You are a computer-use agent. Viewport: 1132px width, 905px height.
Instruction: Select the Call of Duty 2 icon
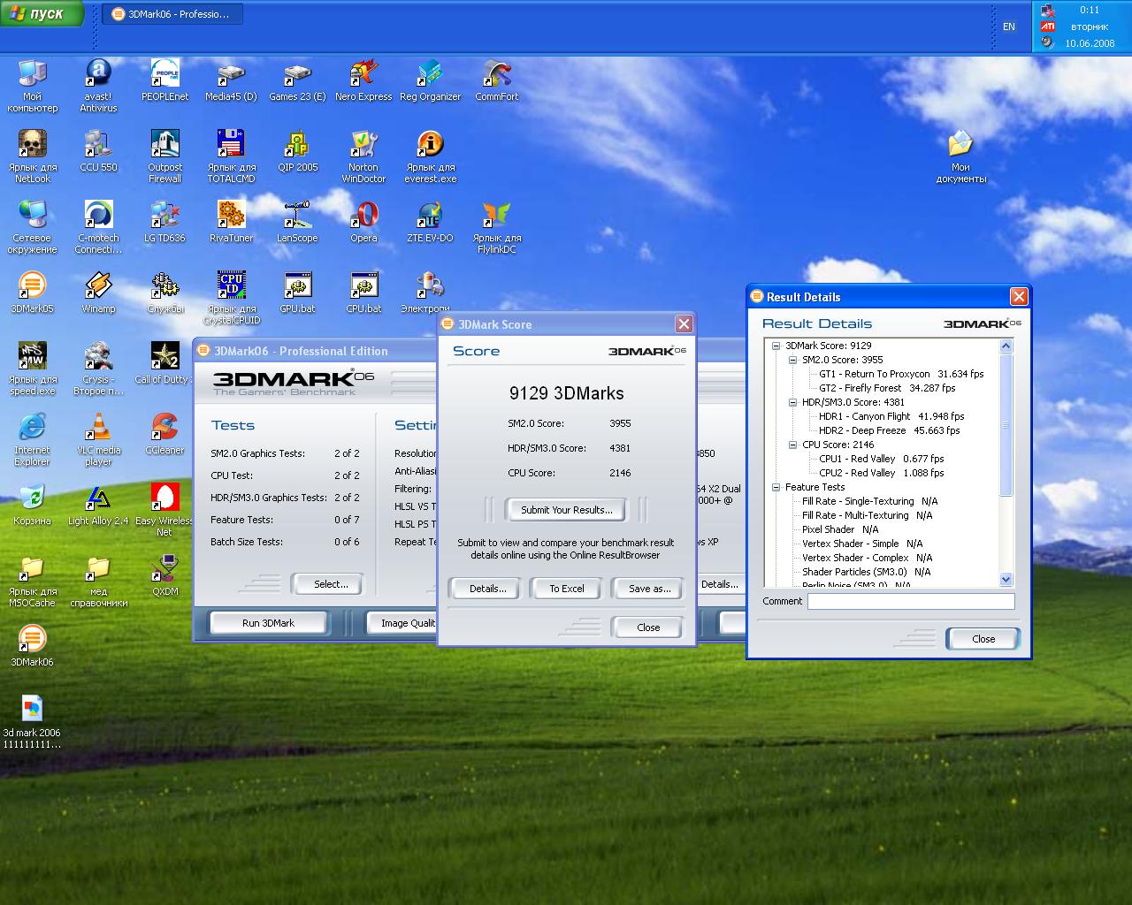click(165, 363)
